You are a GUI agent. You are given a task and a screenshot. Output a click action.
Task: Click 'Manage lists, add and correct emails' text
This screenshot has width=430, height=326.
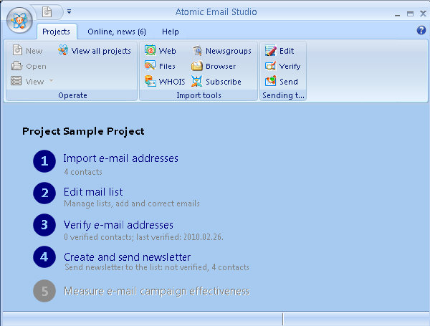132,203
